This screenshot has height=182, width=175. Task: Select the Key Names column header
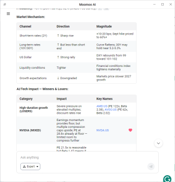coord(104,99)
